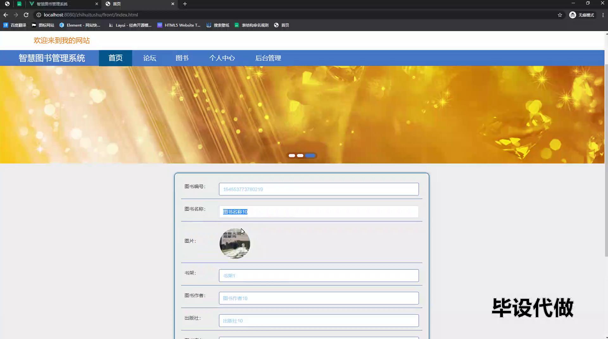
Task: Close the 智慧图书管理系统 browser tab
Action: pyautogui.click(x=97, y=4)
